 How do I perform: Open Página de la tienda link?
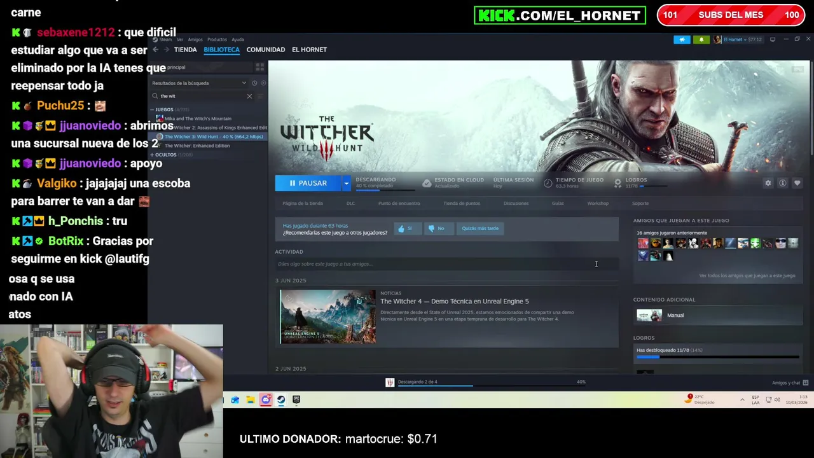(303, 204)
